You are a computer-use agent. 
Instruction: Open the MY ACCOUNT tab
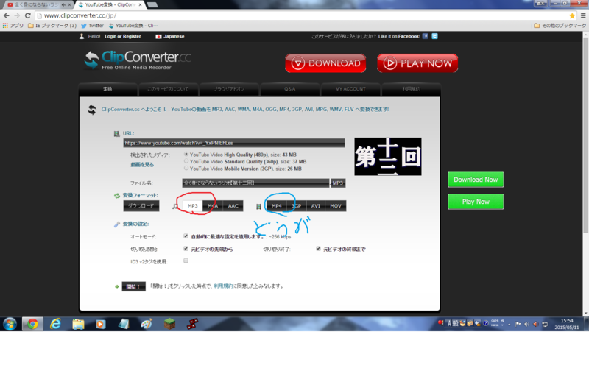[x=350, y=89]
